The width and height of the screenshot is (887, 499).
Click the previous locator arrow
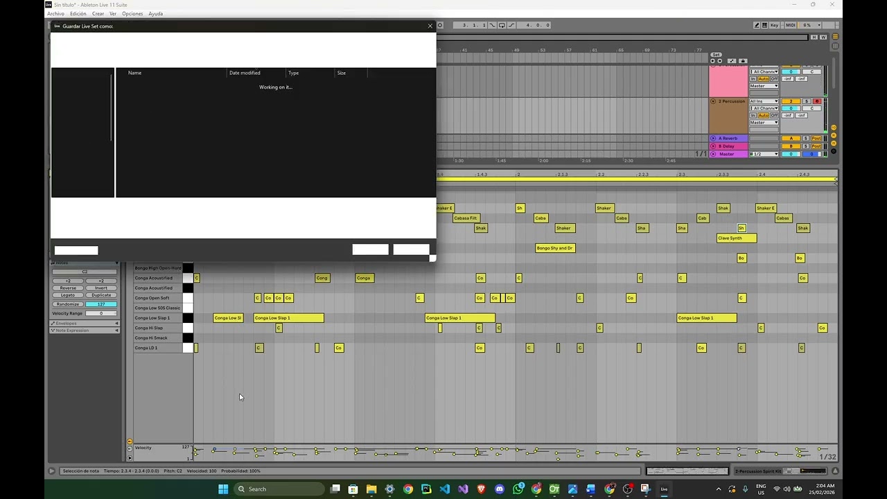[712, 61]
